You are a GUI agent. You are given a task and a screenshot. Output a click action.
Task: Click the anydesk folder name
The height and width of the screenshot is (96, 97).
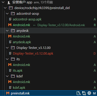point(22,31)
